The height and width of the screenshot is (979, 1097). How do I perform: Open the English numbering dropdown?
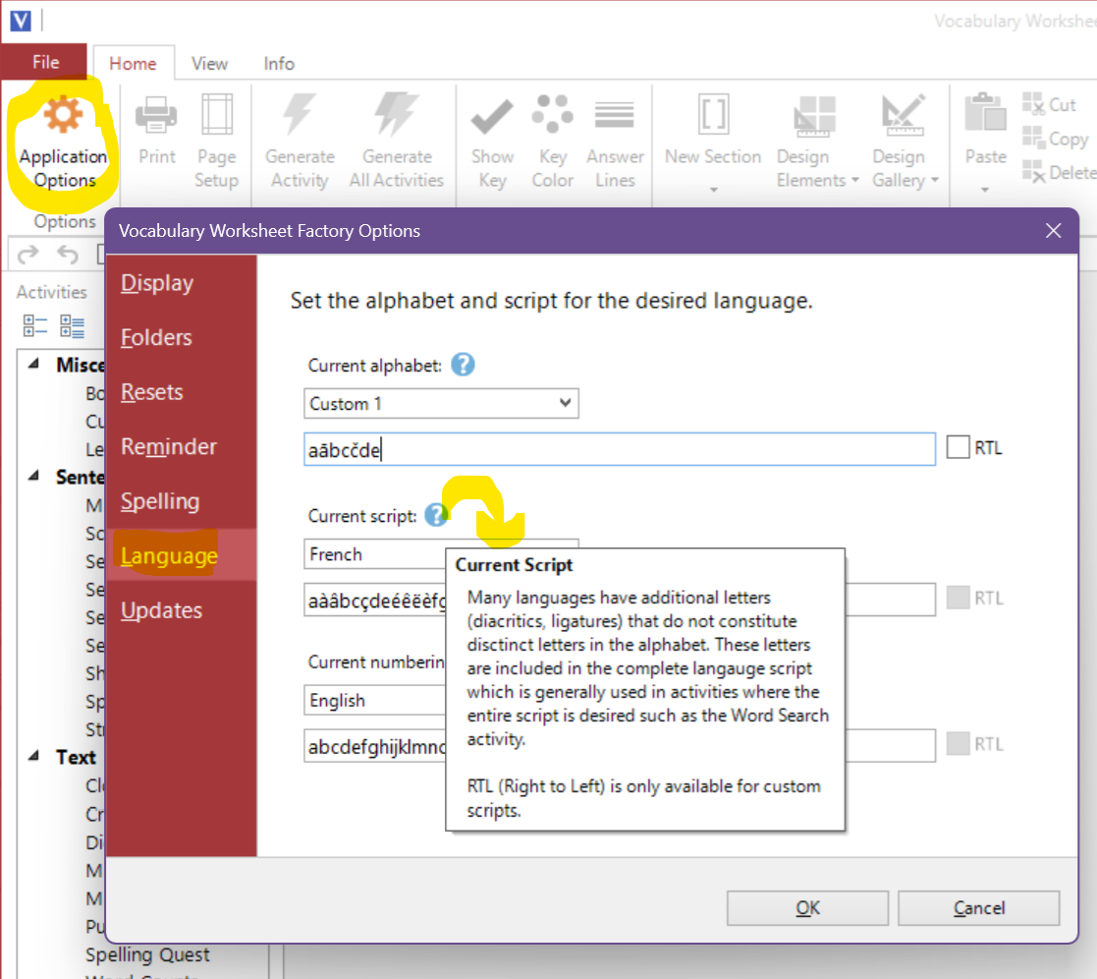(374, 700)
